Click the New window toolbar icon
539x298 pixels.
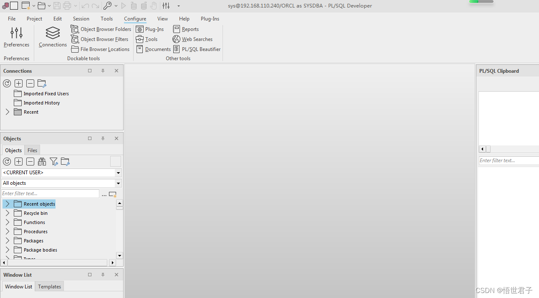point(26,6)
